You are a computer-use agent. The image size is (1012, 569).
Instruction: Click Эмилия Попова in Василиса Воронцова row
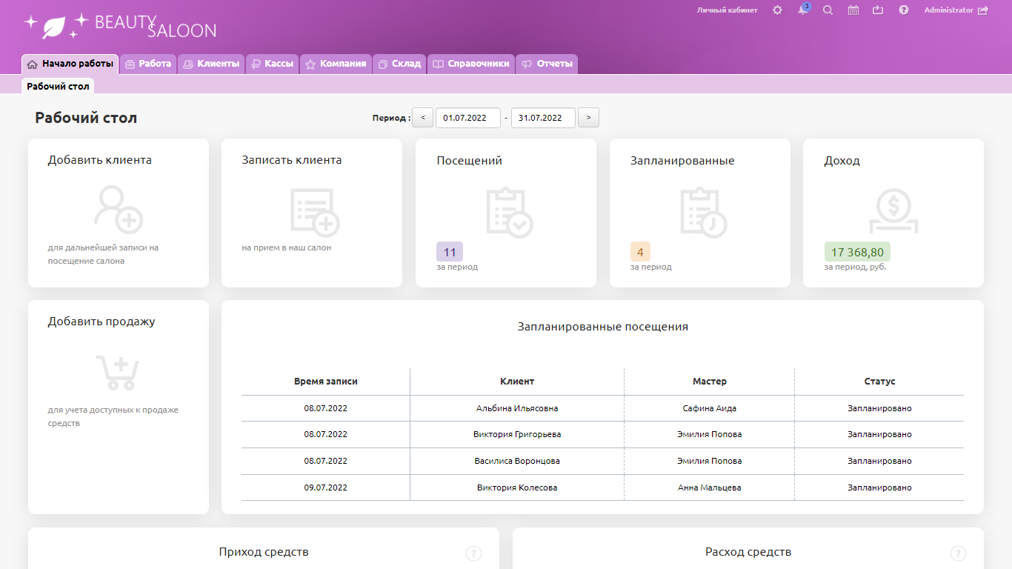pyautogui.click(x=710, y=461)
